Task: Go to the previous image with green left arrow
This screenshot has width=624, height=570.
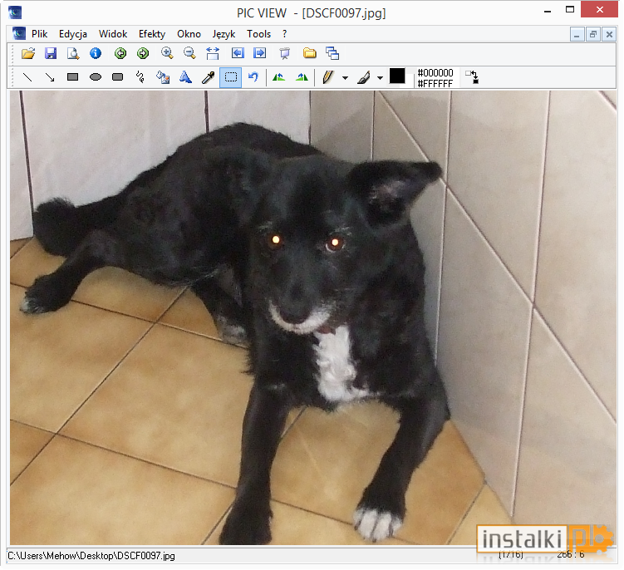Action: [120, 53]
